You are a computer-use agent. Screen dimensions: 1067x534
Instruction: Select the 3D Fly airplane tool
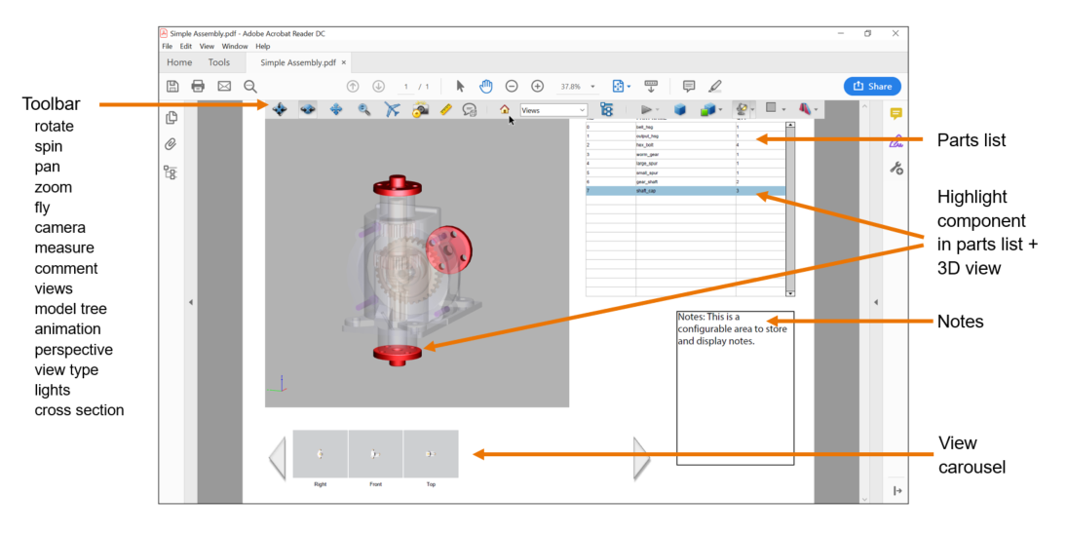392,109
